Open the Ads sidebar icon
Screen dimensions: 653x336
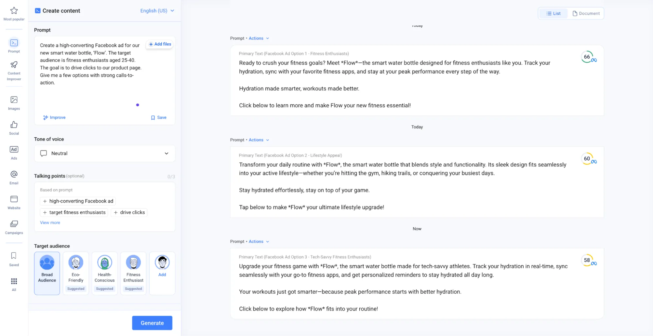14,149
